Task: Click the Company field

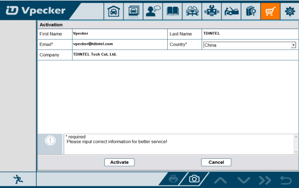Action: tap(185, 55)
